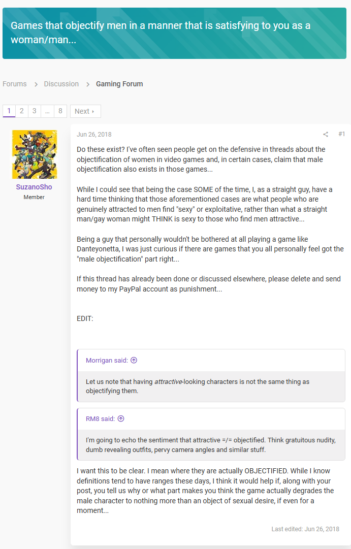Go to the Forums breadcrumb
Screen dimensions: 351x549
[15, 84]
